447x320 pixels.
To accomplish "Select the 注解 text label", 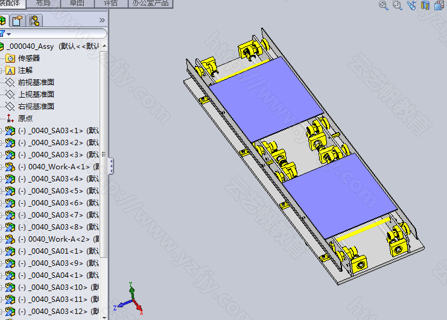I will coord(25,70).
